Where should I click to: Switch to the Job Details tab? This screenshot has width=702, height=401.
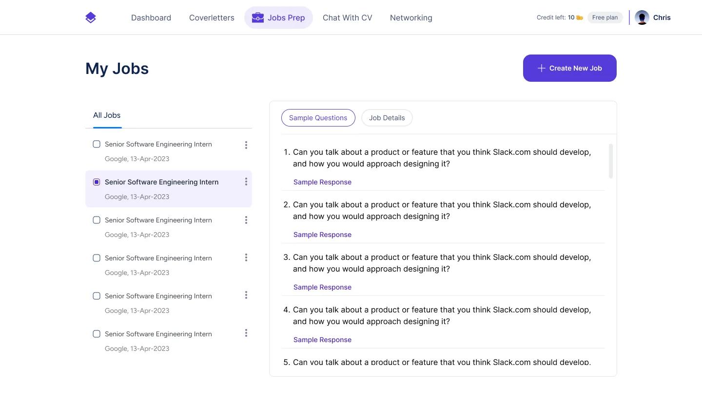coord(387,118)
